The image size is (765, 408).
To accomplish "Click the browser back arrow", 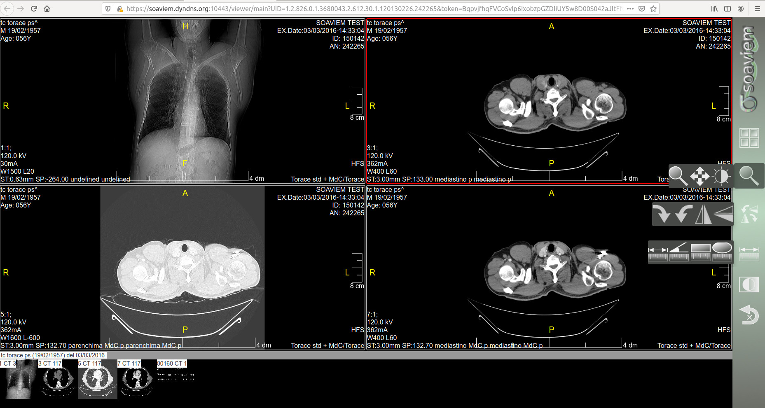I will coord(7,9).
